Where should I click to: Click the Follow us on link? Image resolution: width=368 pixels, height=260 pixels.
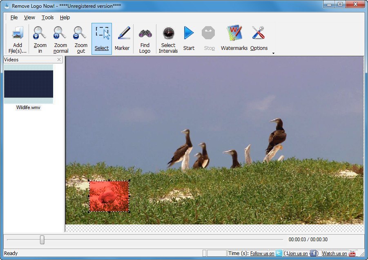[x=262, y=253]
